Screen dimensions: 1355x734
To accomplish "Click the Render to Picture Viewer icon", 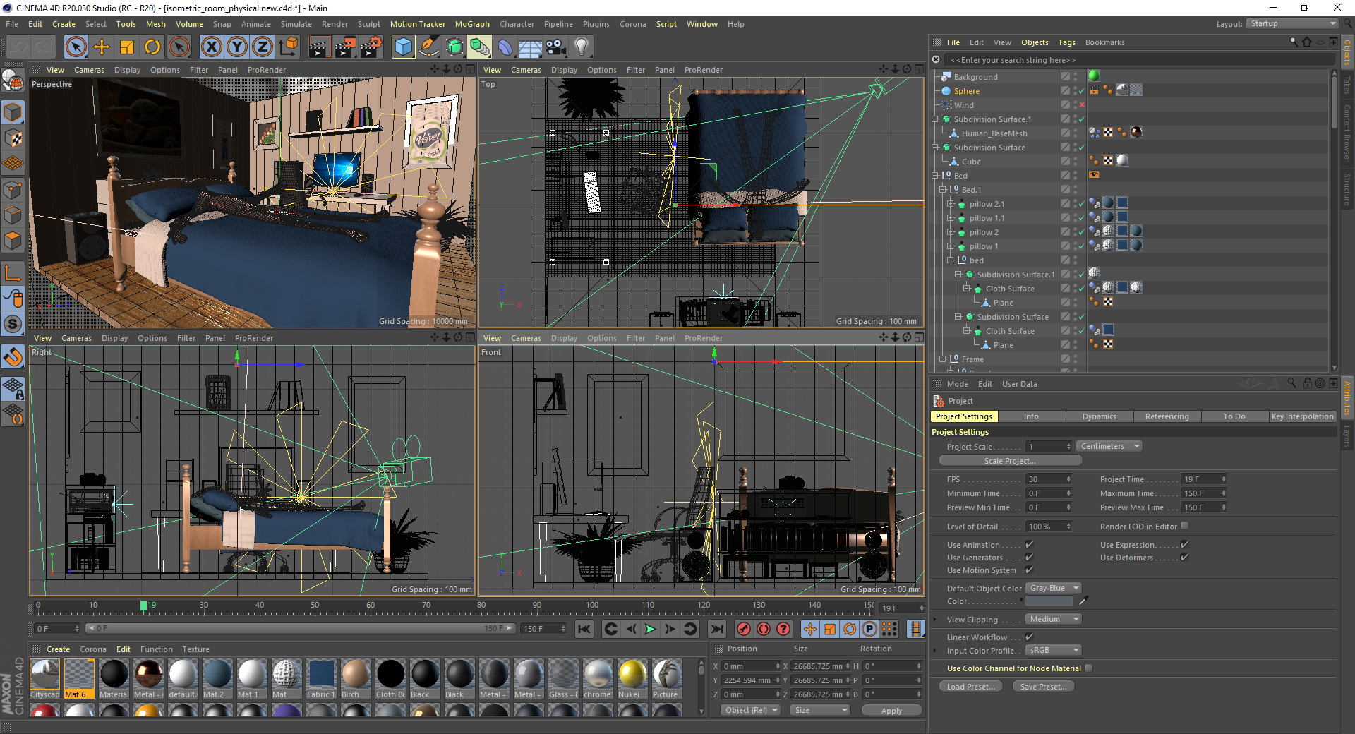I will click(344, 47).
